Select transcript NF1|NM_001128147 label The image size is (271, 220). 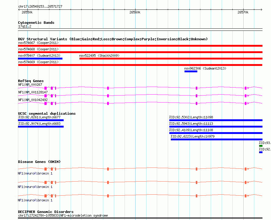(x=33, y=92)
